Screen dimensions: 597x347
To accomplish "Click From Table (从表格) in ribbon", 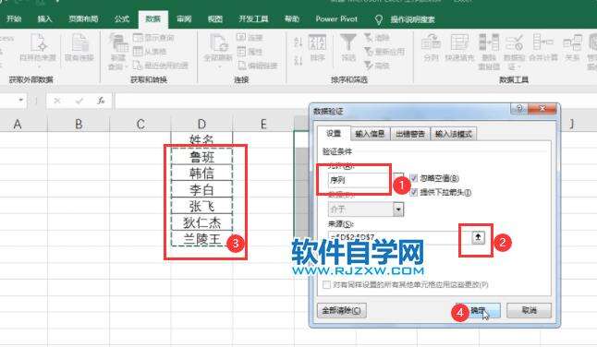I will (x=150, y=52).
